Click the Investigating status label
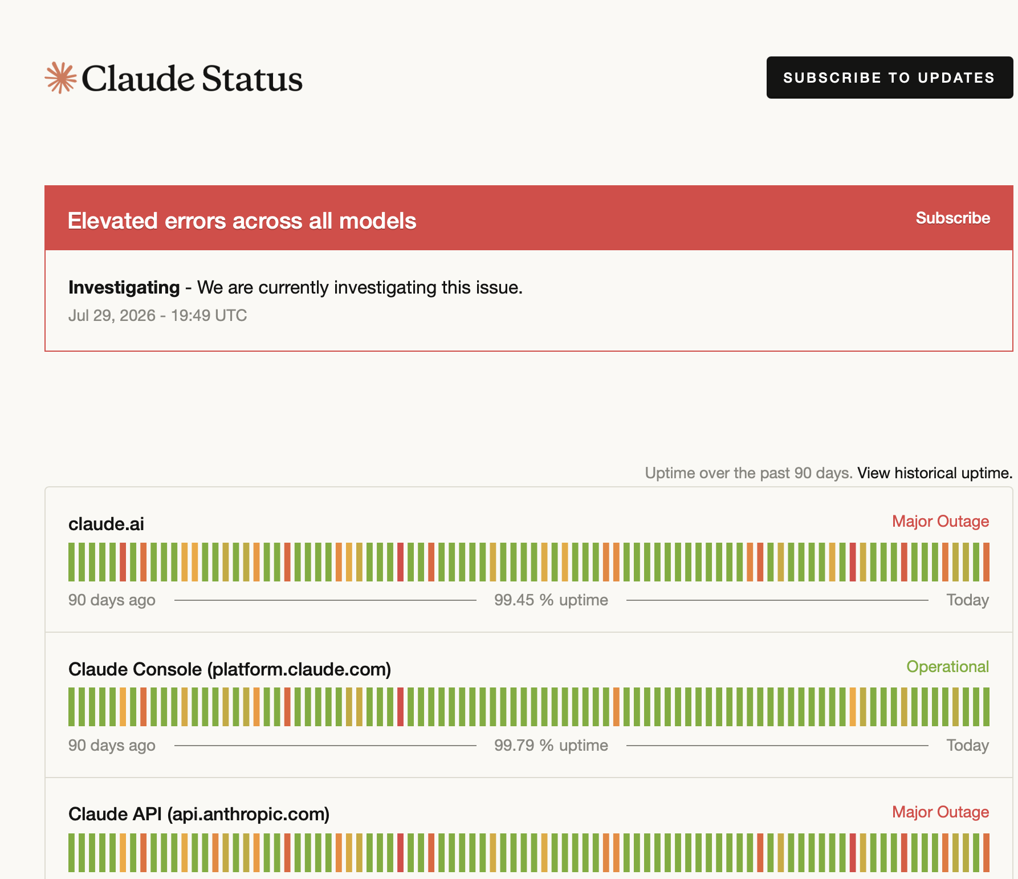The height and width of the screenshot is (879, 1018). point(124,287)
